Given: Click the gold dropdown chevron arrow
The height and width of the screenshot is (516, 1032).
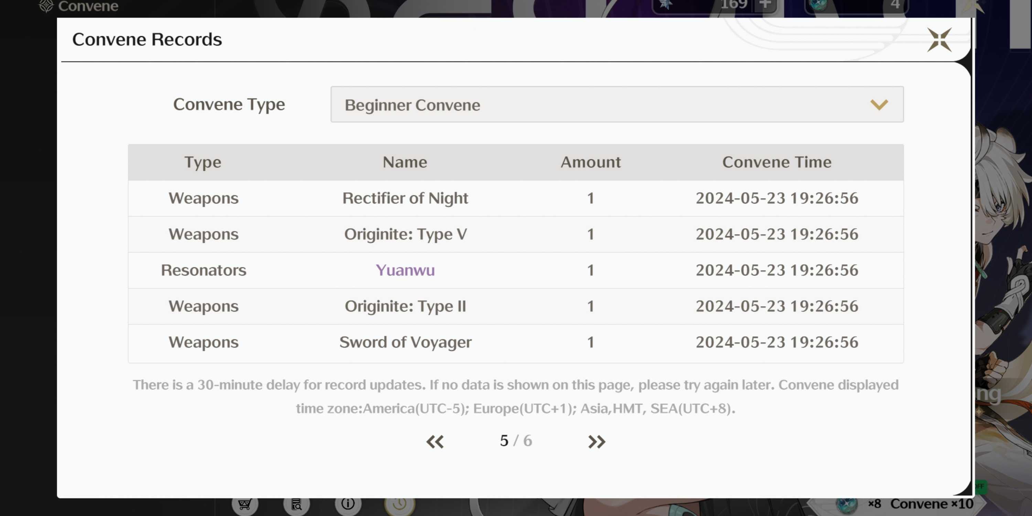Looking at the screenshot, I should pyautogui.click(x=879, y=105).
